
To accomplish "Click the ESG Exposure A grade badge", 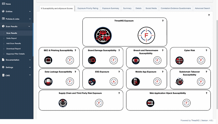I will (113, 82).
